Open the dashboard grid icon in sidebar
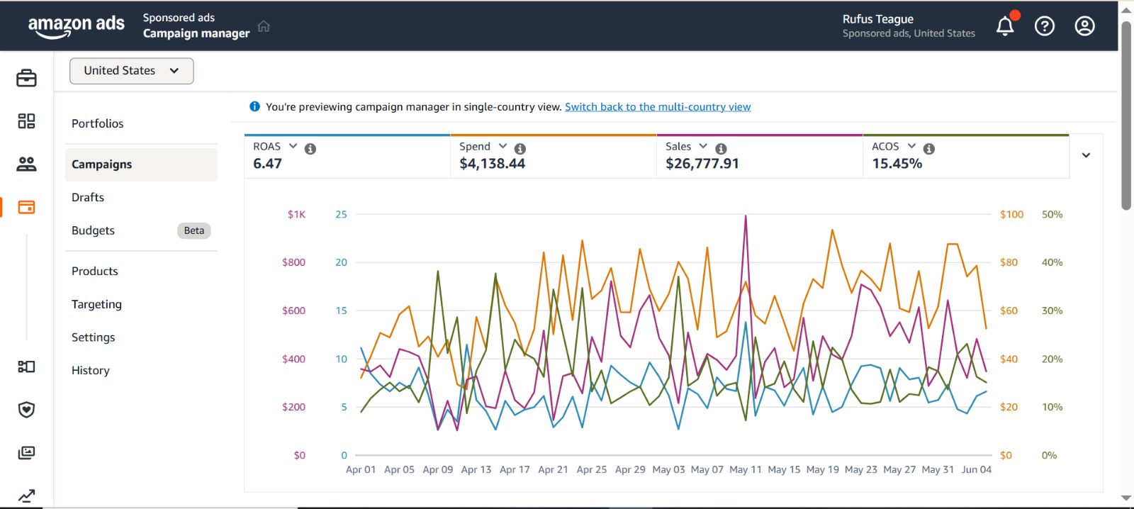The image size is (1134, 509). click(26, 121)
